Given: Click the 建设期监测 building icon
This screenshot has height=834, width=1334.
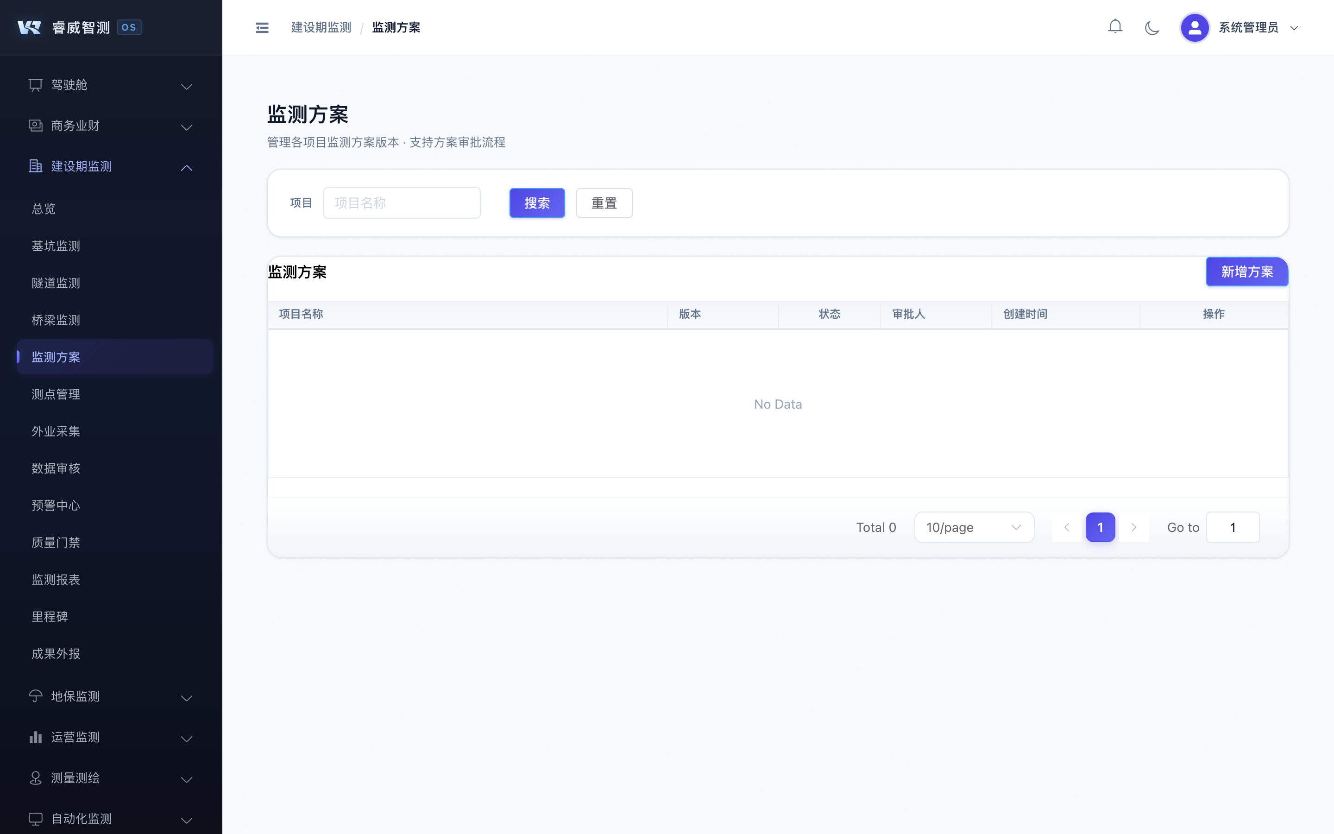Looking at the screenshot, I should pyautogui.click(x=35, y=165).
